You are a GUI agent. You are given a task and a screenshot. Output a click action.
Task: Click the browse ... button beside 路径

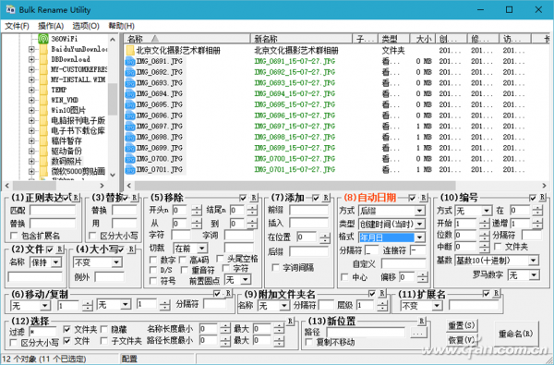pyautogui.click(x=418, y=333)
